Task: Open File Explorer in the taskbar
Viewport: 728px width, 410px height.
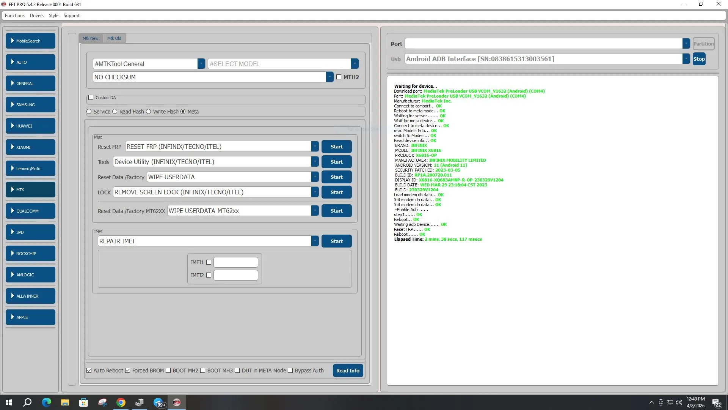Action: point(65,403)
